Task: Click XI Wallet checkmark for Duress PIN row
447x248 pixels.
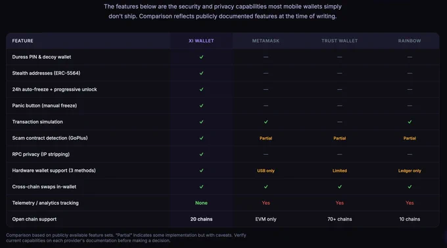Action: click(x=201, y=57)
